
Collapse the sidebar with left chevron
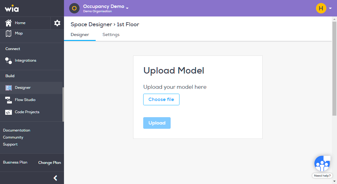55,178
